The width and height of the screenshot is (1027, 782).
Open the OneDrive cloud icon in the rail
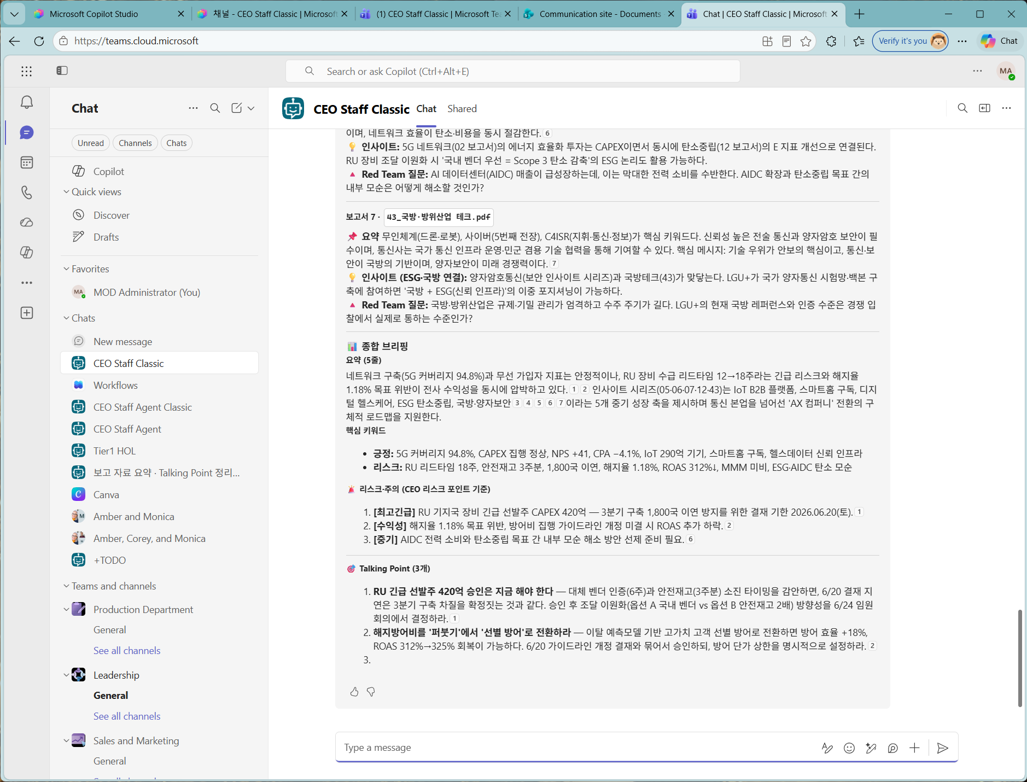(x=27, y=223)
